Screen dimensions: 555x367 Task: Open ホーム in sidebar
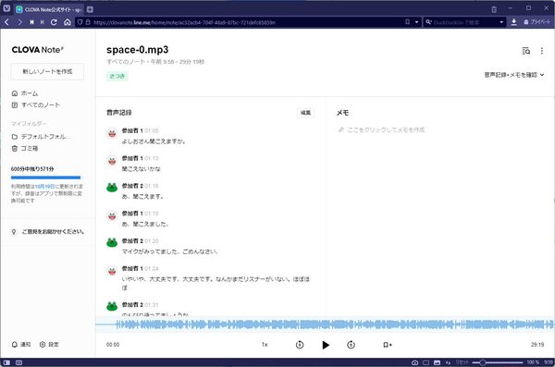click(x=25, y=93)
